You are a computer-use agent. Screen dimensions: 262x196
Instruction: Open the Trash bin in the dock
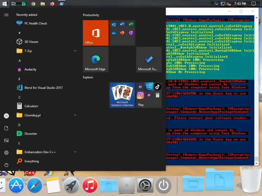pos(250,179)
